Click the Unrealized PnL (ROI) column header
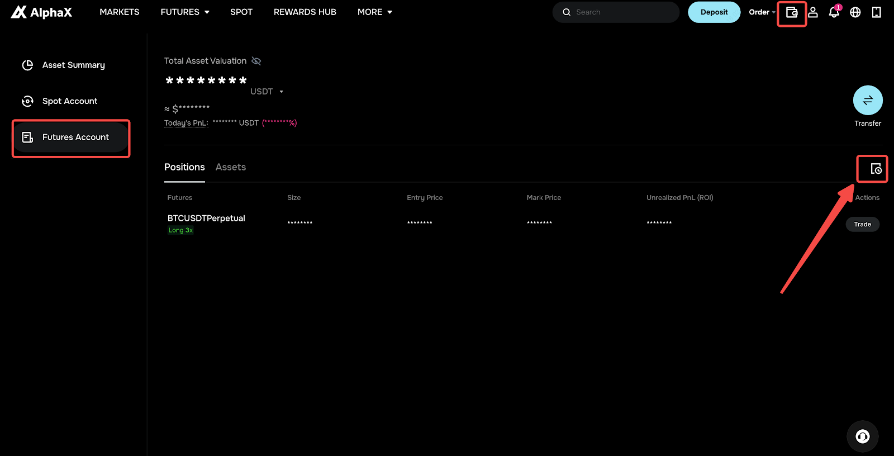Screen dimensions: 894x456 680,198
